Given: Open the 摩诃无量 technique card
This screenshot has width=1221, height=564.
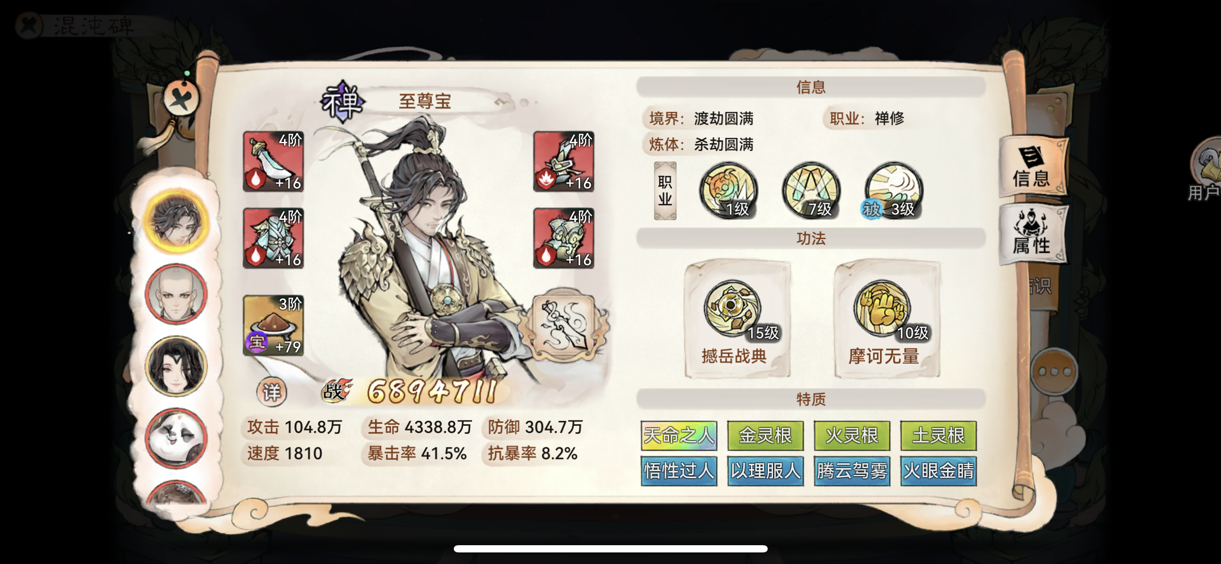Looking at the screenshot, I should point(887,319).
